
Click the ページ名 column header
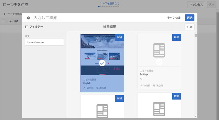(x=13, y=21)
